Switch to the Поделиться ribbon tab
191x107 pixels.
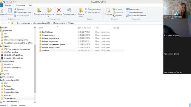tap(20, 5)
